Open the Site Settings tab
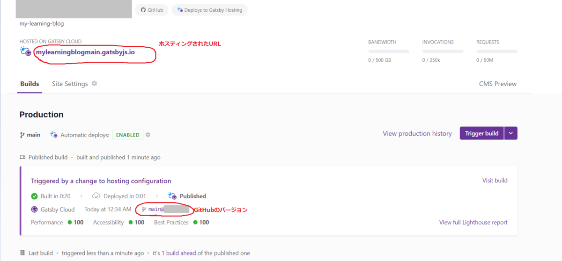 (x=70, y=84)
